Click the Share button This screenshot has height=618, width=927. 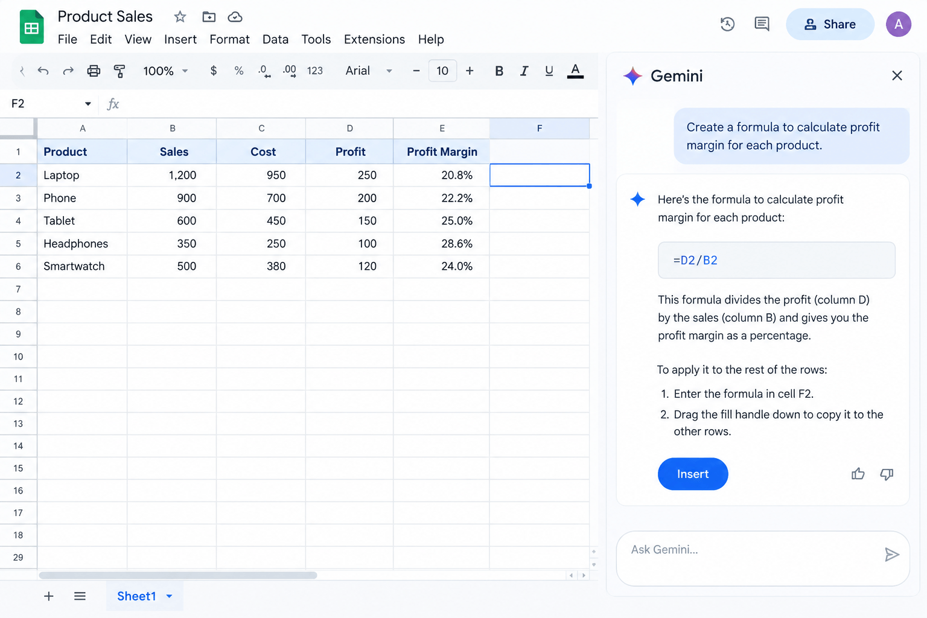pos(830,24)
